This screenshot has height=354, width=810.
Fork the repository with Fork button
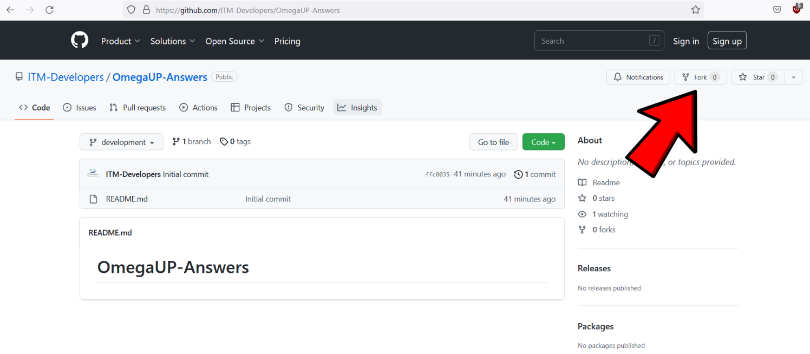[x=701, y=77]
